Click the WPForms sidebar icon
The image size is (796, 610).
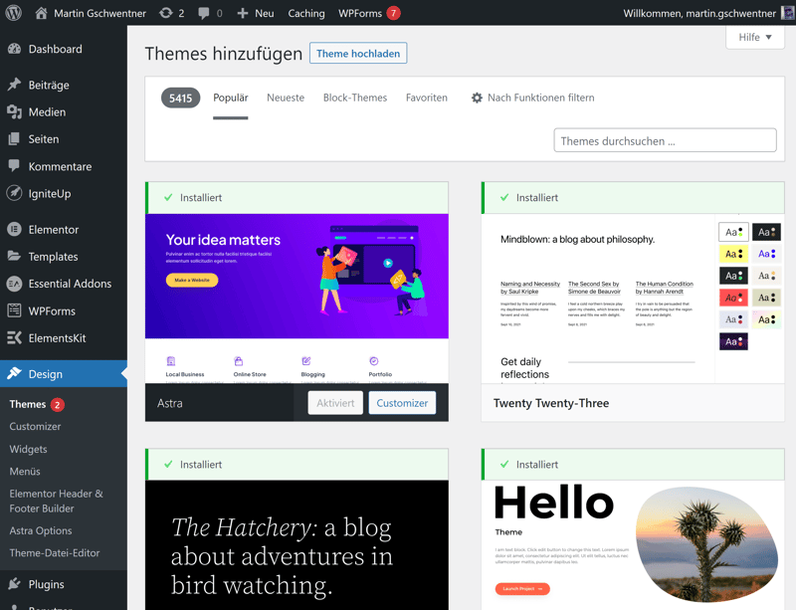(14, 310)
